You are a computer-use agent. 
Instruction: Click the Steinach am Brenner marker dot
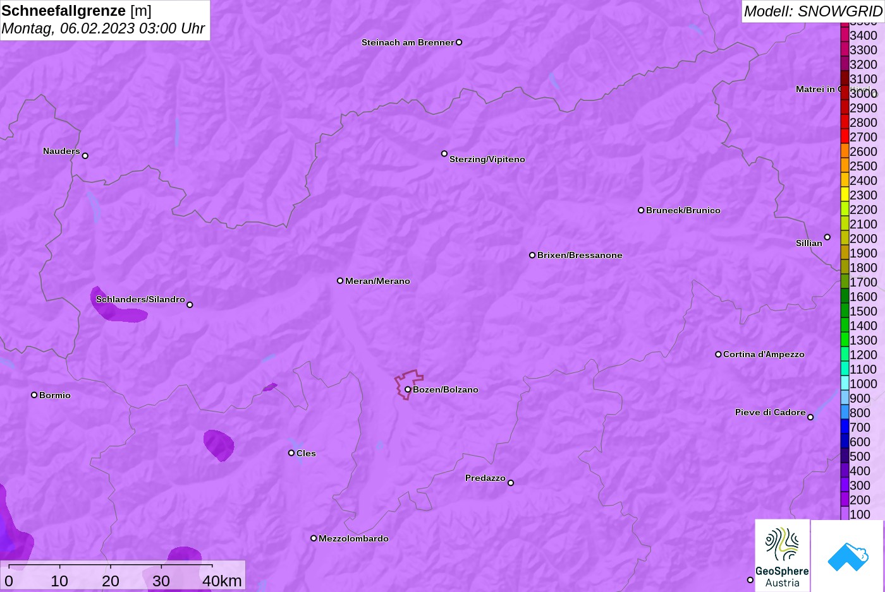click(459, 42)
